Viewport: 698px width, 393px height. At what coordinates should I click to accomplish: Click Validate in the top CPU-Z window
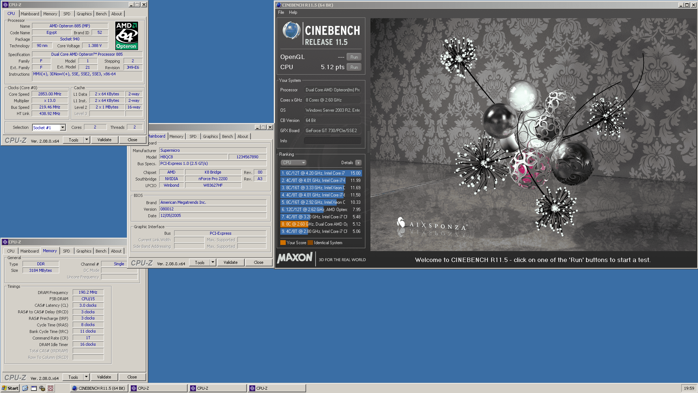[x=104, y=140]
